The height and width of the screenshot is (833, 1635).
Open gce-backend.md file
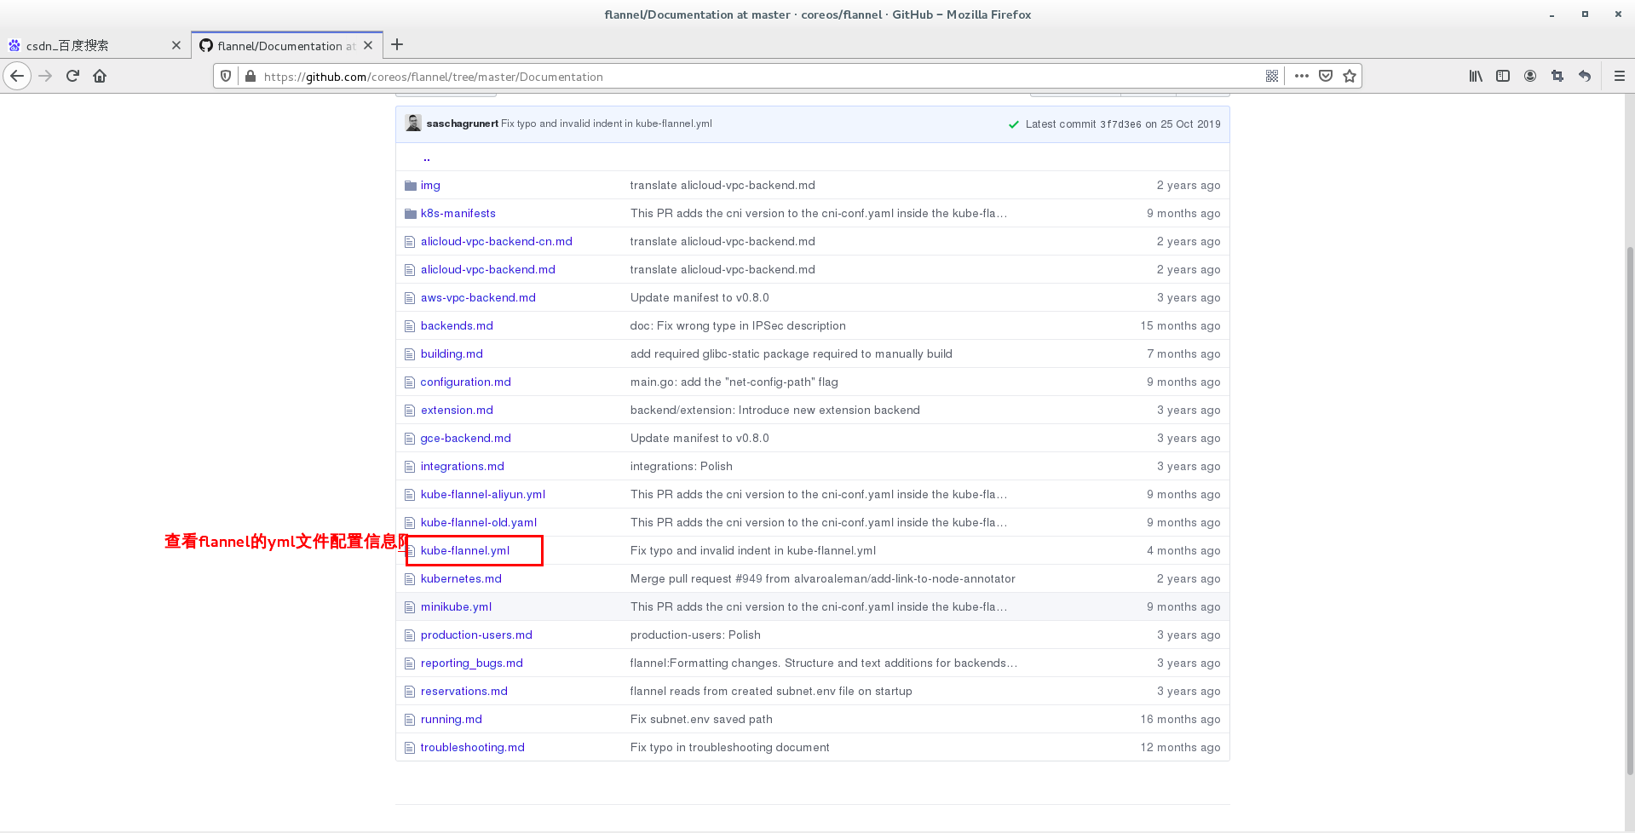(x=465, y=438)
